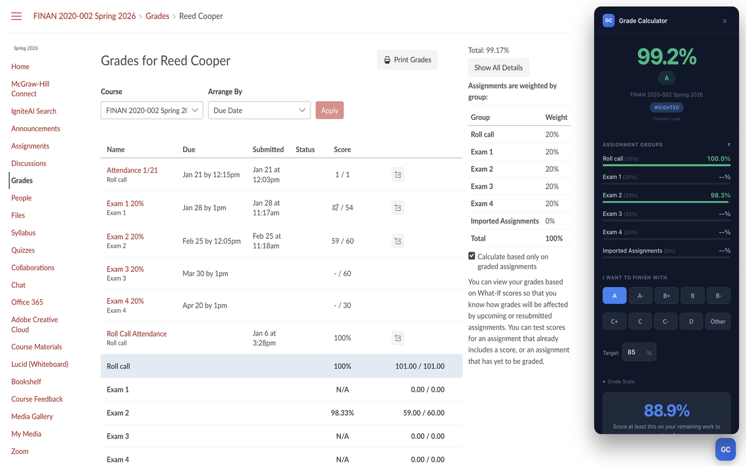Open Collaborations in course navigation

[33, 268]
